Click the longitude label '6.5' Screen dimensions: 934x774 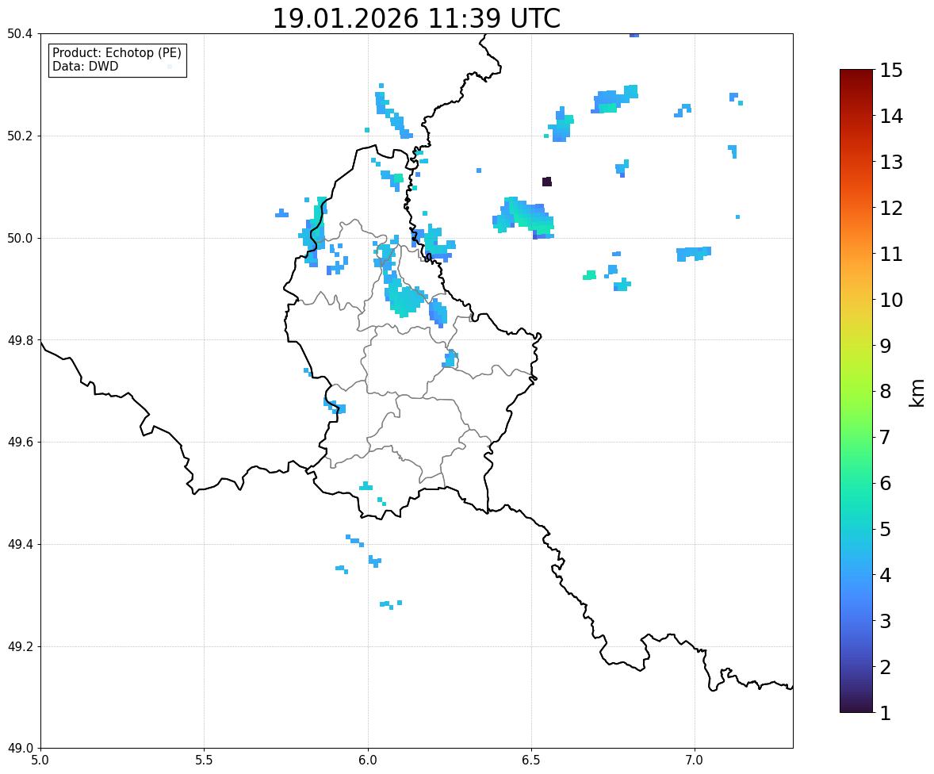(531, 761)
